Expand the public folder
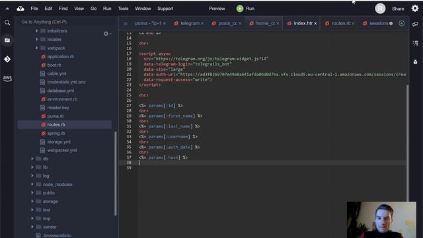423x238 pixels. (32, 192)
